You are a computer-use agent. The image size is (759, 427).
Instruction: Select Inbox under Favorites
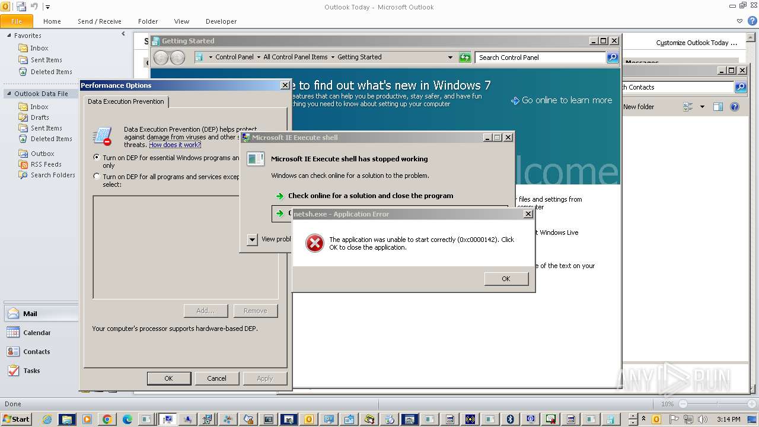point(39,48)
